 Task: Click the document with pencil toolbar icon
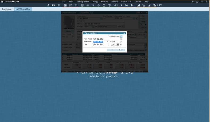point(121,5)
